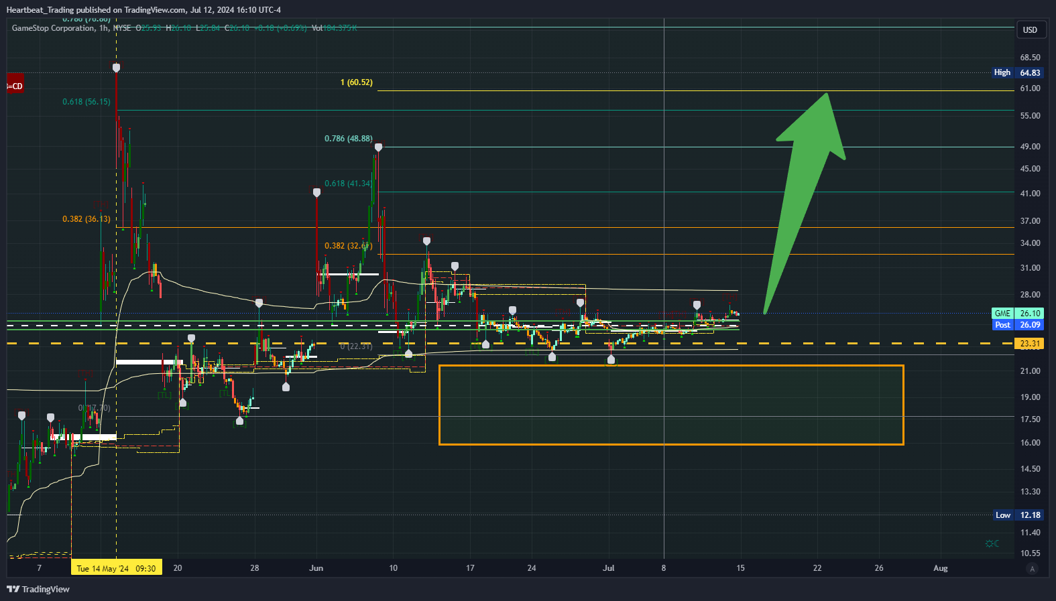Select the Fibonacci label '1 (60.52)'
Screen dimensions: 1056x601
pos(357,82)
